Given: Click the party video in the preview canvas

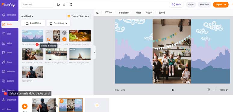Looking at the screenshot, I should [x=172, y=51].
